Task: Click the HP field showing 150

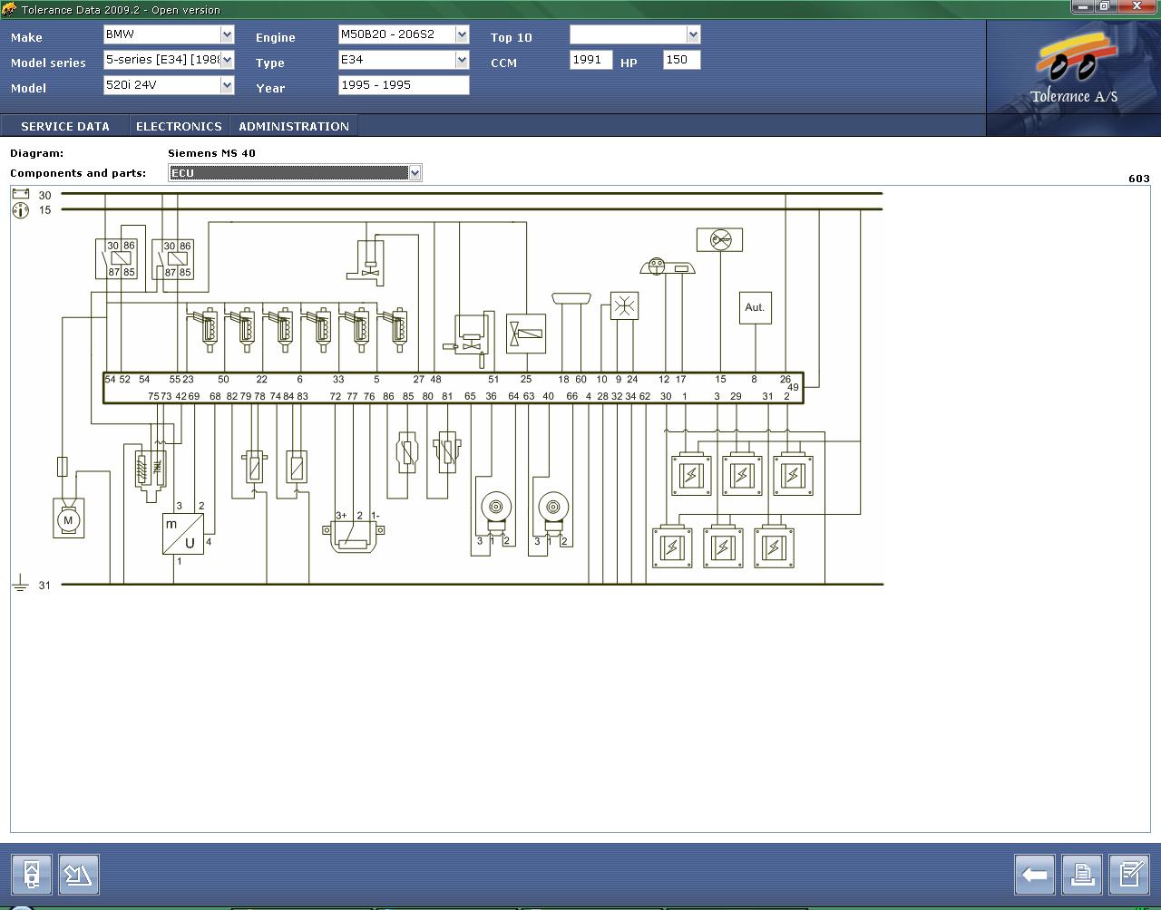Action: tap(681, 60)
